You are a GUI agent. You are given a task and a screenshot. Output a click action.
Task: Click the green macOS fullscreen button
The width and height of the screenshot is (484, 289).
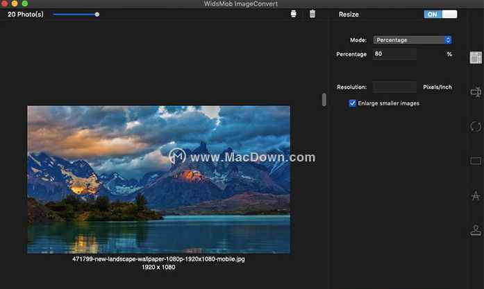25,3
